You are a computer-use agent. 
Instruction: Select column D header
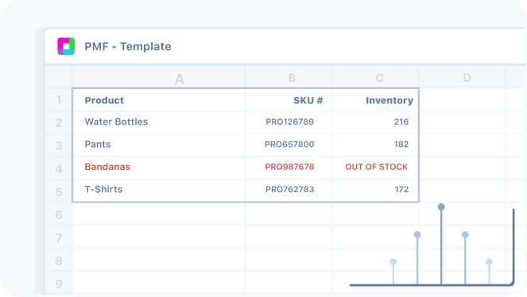[x=467, y=78]
